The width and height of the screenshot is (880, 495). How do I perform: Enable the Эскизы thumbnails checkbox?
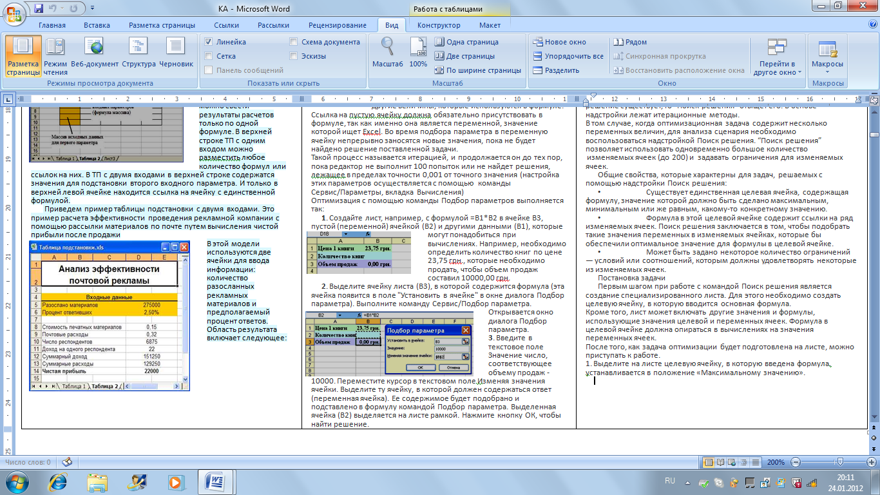click(x=294, y=56)
